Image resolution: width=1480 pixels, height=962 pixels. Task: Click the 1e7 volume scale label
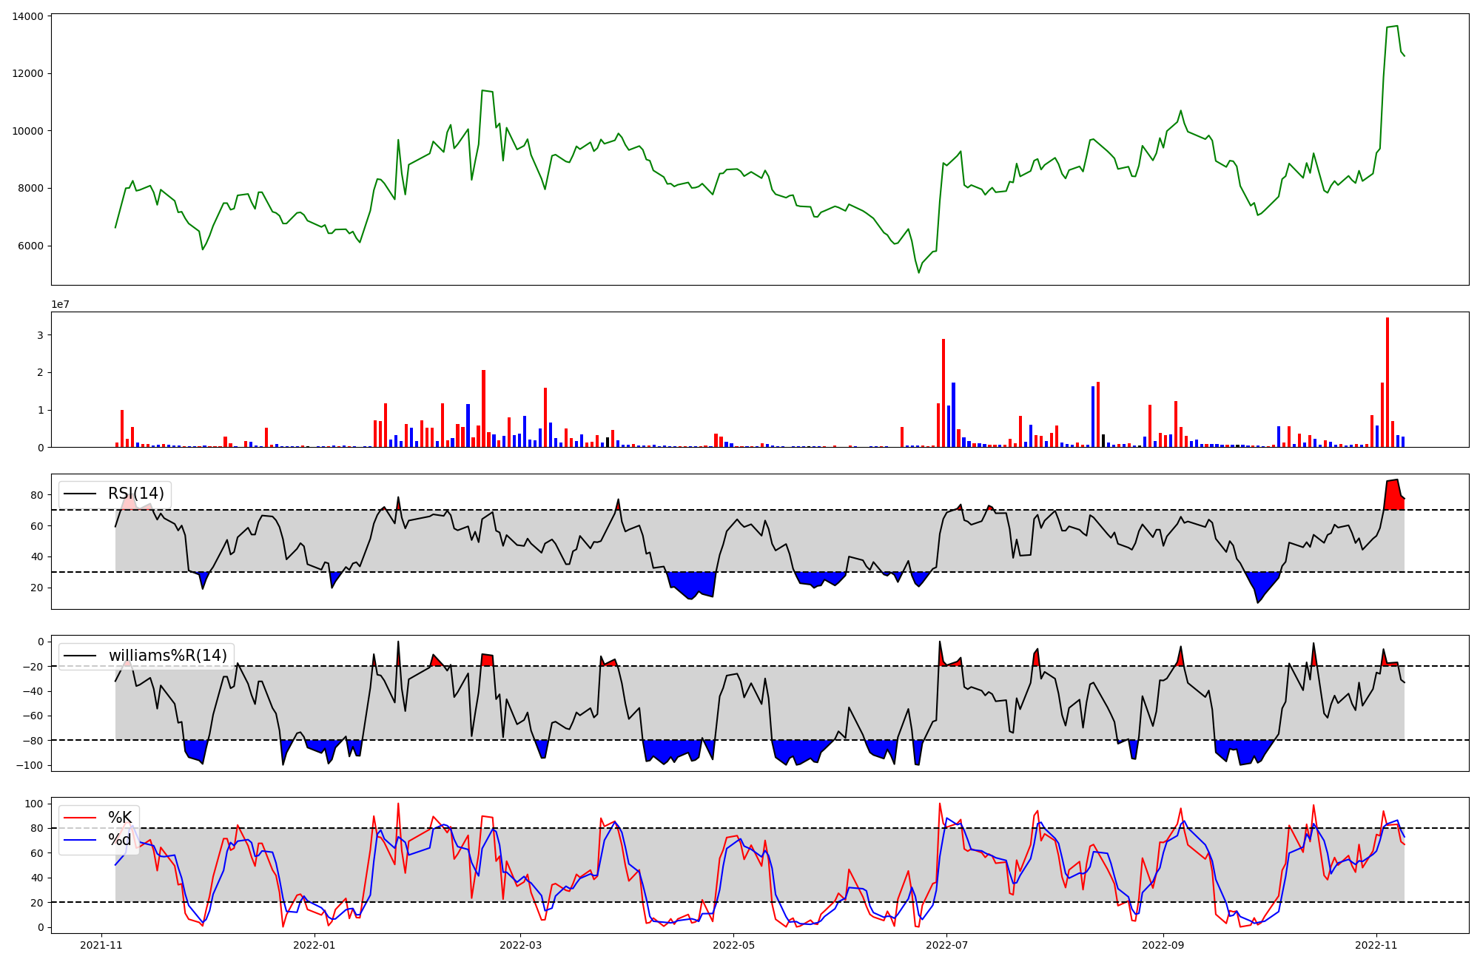[60, 305]
